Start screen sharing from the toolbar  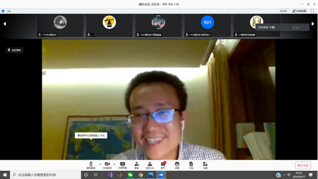(x=123, y=165)
